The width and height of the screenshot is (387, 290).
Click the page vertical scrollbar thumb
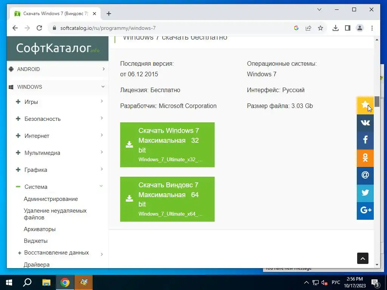tap(377, 101)
